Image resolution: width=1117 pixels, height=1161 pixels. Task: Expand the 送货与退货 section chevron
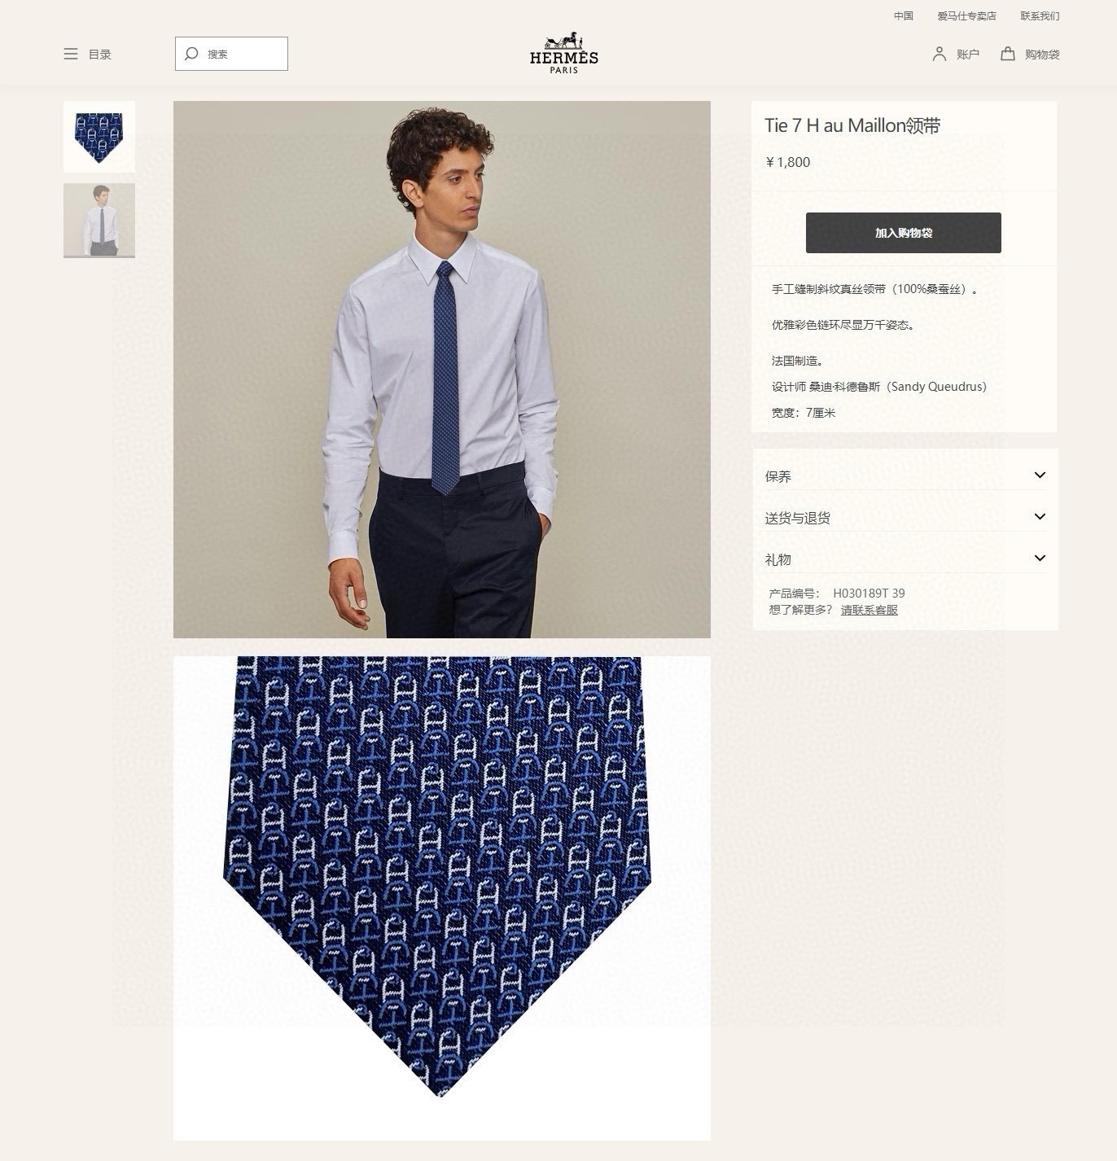[x=1040, y=516]
